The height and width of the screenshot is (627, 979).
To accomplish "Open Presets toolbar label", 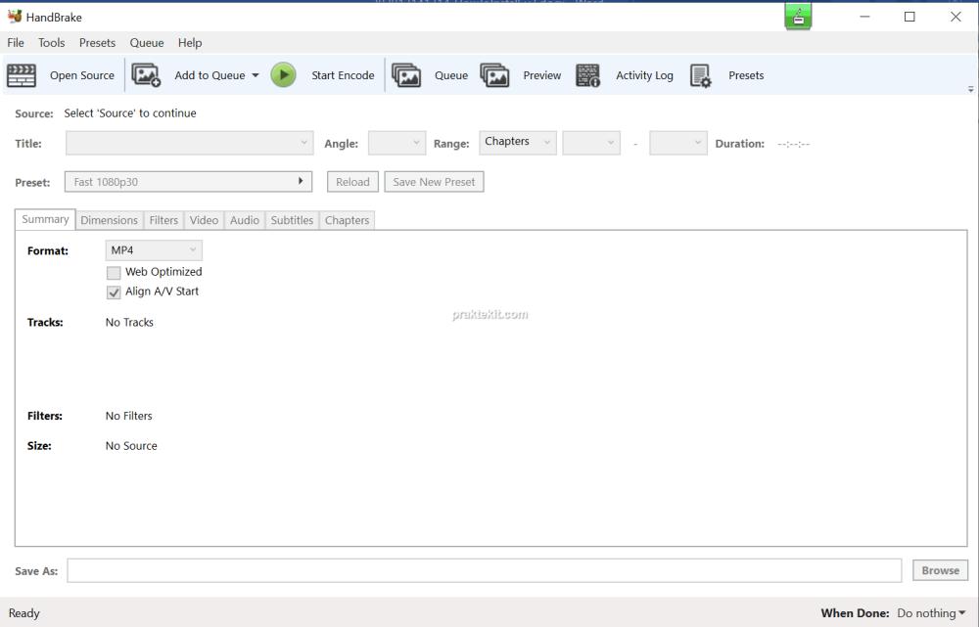I will (746, 75).
